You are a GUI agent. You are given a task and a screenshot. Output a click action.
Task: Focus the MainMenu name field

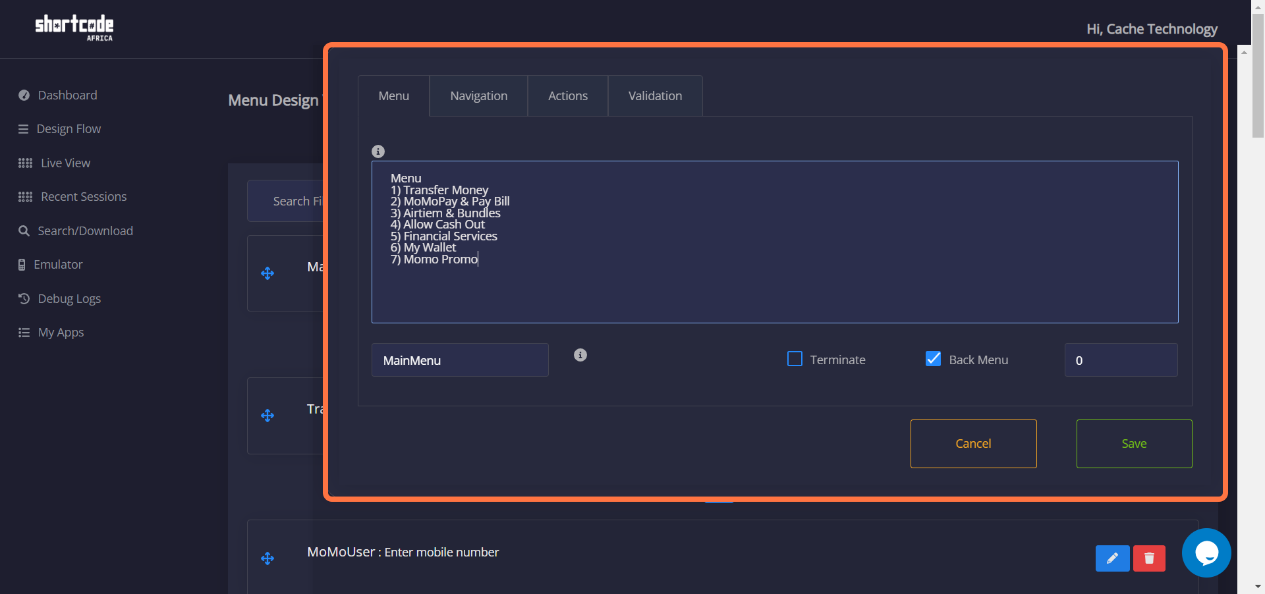pos(460,360)
